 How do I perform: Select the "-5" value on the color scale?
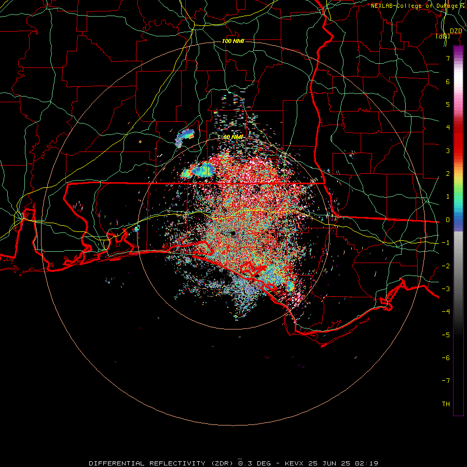pos(446,335)
